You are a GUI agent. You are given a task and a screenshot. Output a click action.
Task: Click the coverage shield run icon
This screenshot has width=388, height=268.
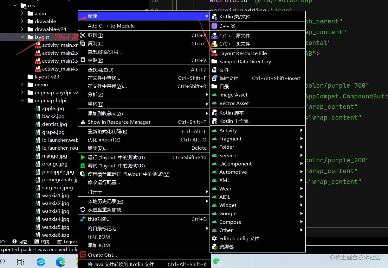click(83, 174)
